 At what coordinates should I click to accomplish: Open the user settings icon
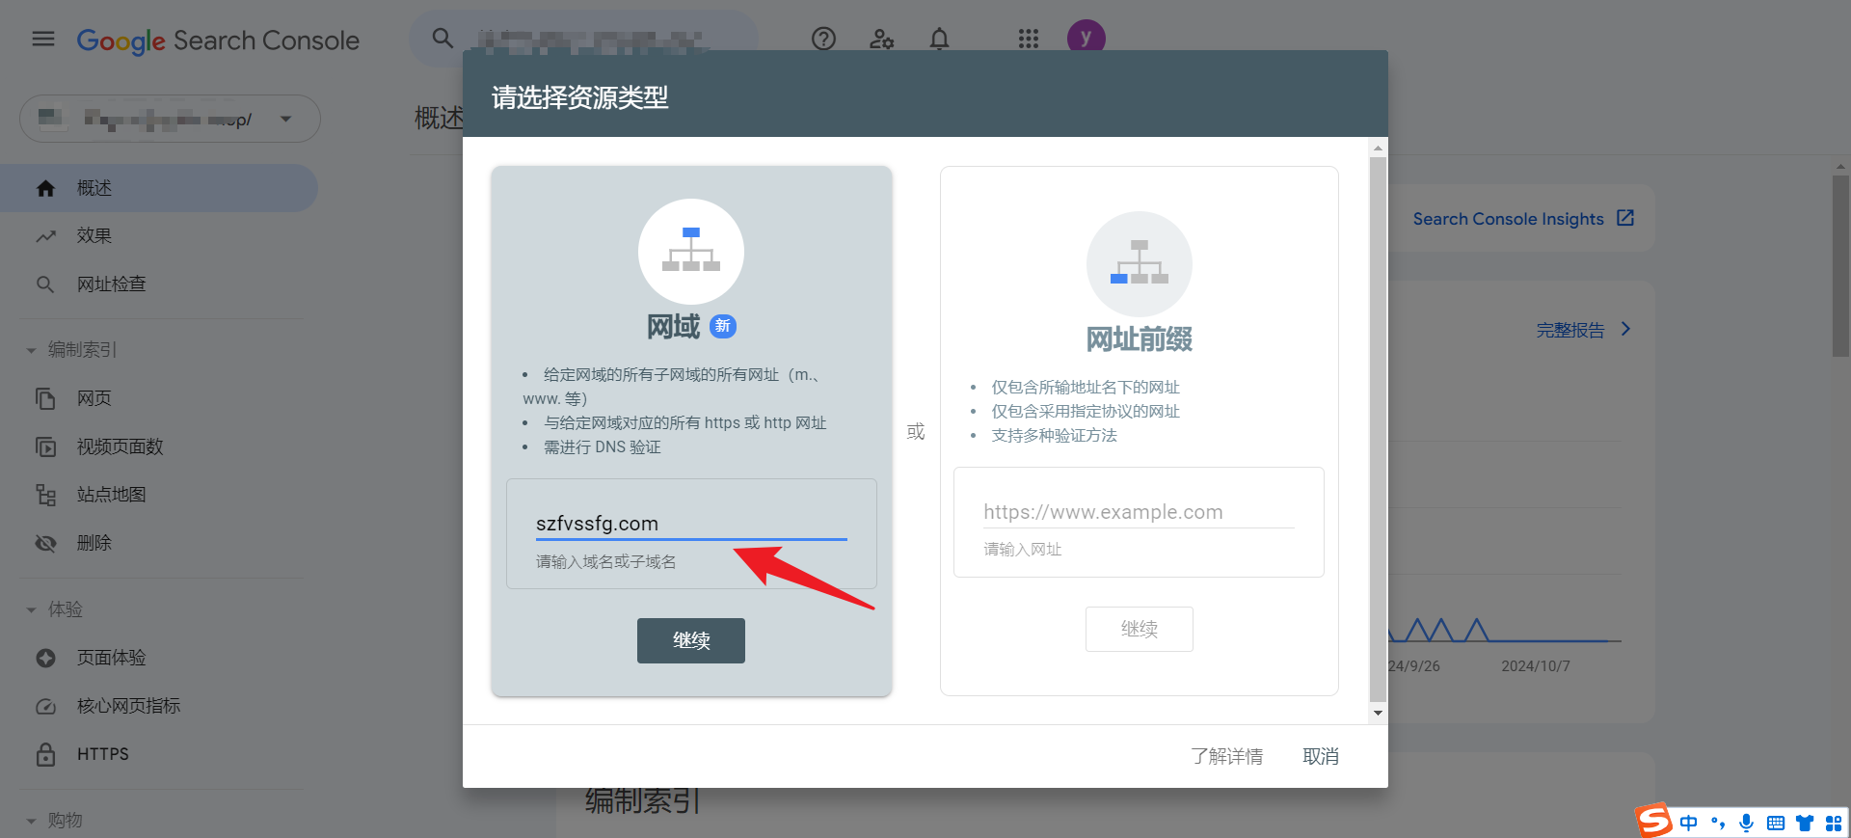(x=881, y=40)
